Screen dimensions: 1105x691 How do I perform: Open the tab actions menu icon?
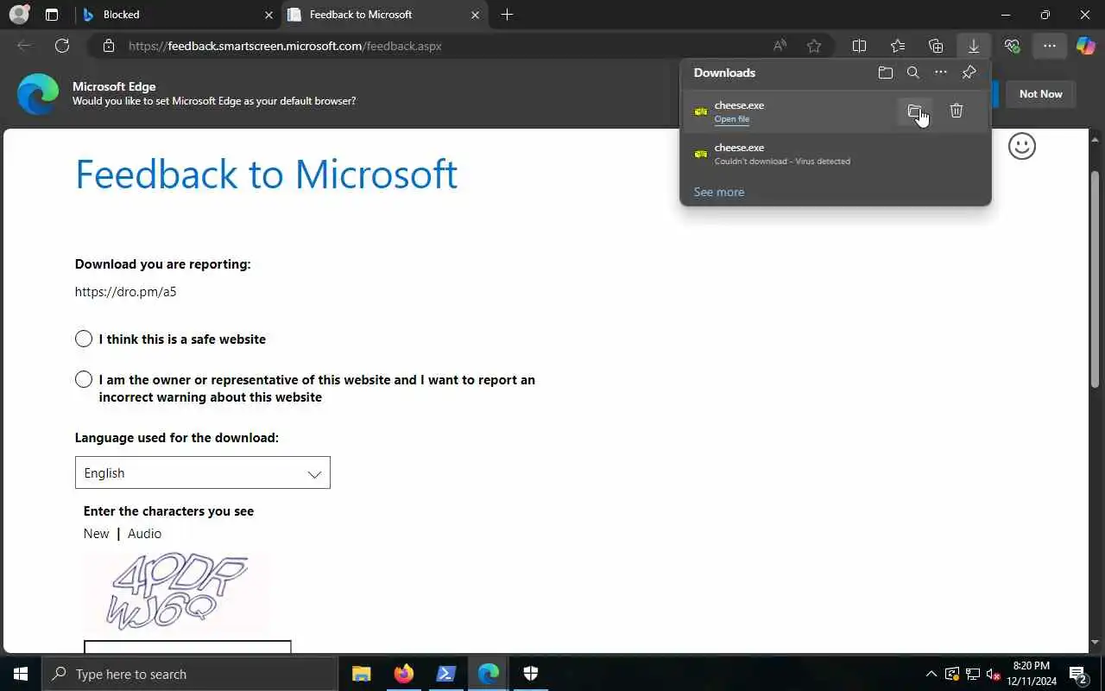pyautogui.click(x=52, y=15)
